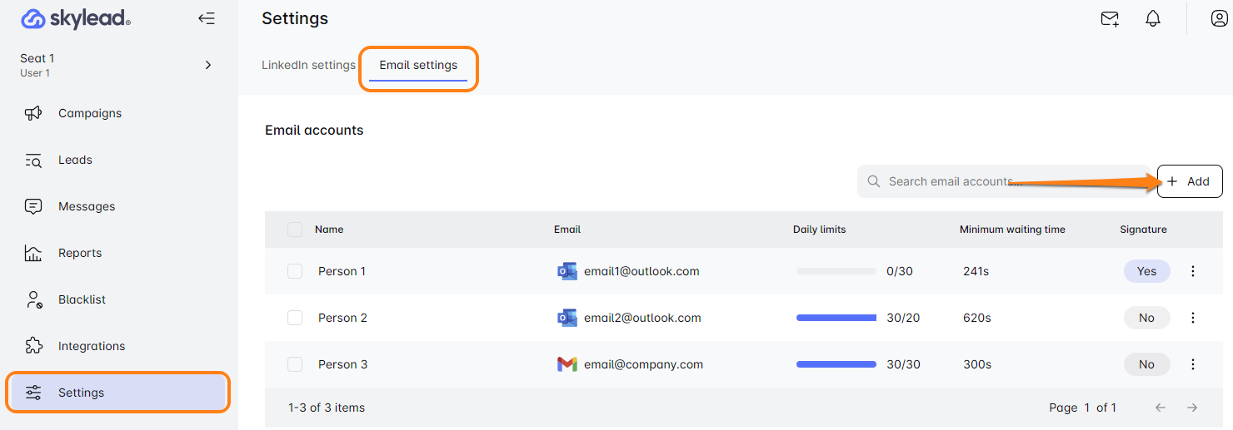Click the Yes signature badge for Person 1

pyautogui.click(x=1146, y=271)
